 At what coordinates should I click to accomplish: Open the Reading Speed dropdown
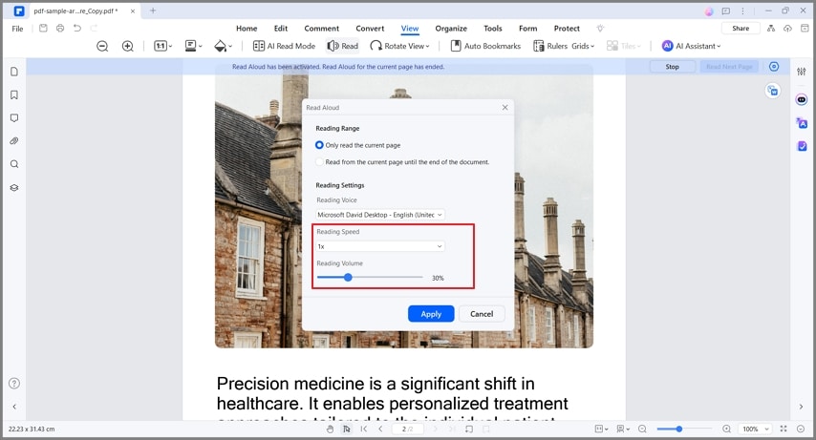pos(380,246)
